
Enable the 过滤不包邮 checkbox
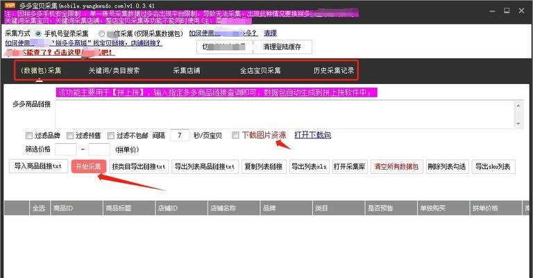[110, 136]
